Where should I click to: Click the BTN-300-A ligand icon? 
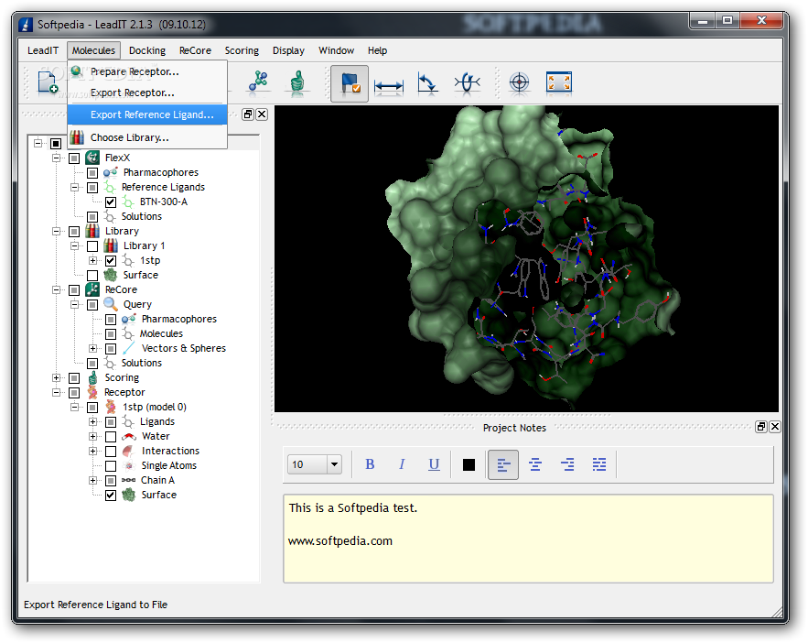pyautogui.click(x=128, y=202)
